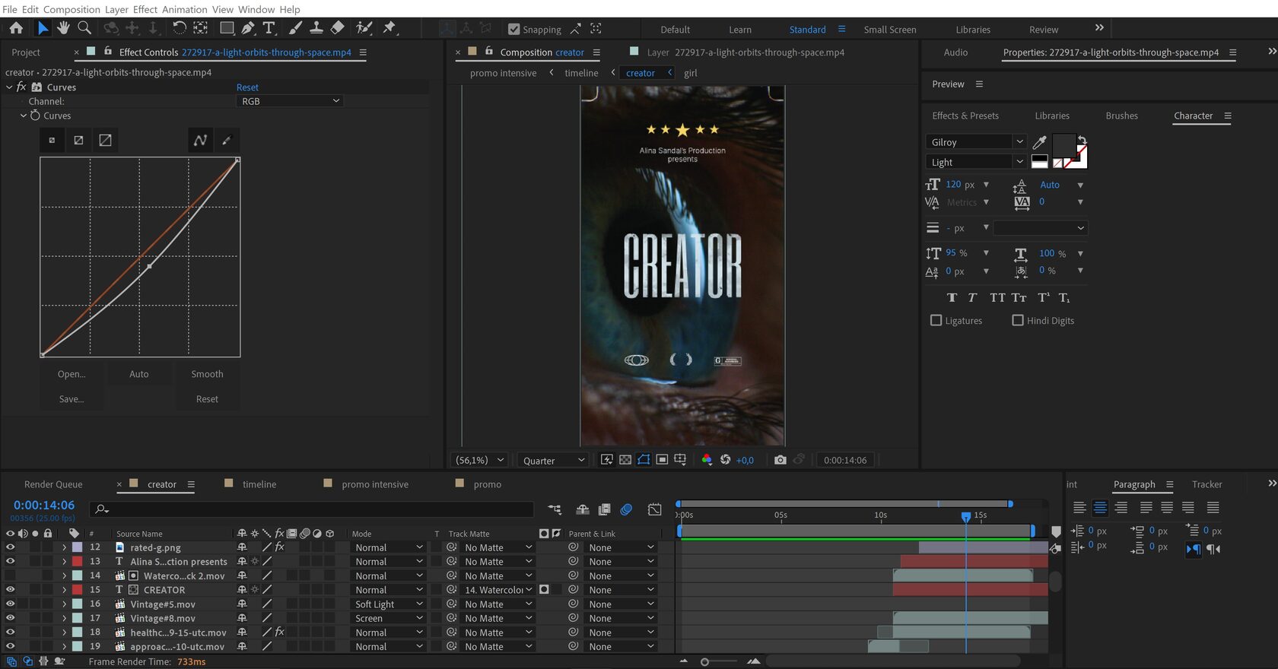Image resolution: width=1278 pixels, height=669 pixels.
Task: Toggle the Snapping checkbox
Action: 514,30
